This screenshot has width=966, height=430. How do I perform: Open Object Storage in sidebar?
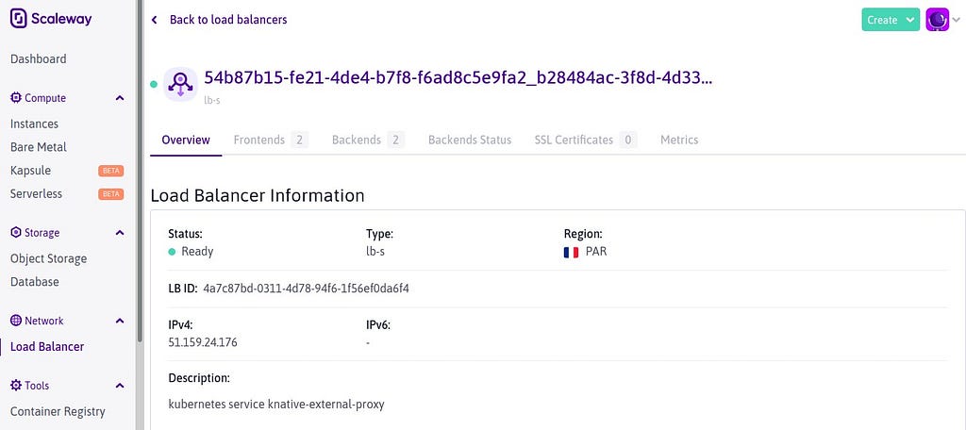[49, 258]
